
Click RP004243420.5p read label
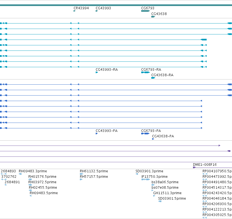(217, 193)
